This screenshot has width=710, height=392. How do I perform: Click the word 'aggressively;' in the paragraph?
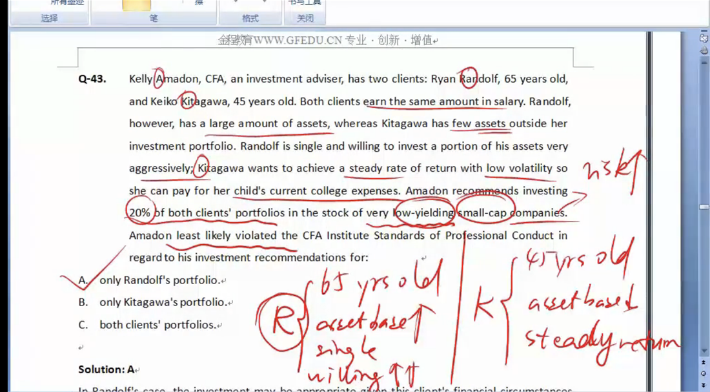pos(161,169)
